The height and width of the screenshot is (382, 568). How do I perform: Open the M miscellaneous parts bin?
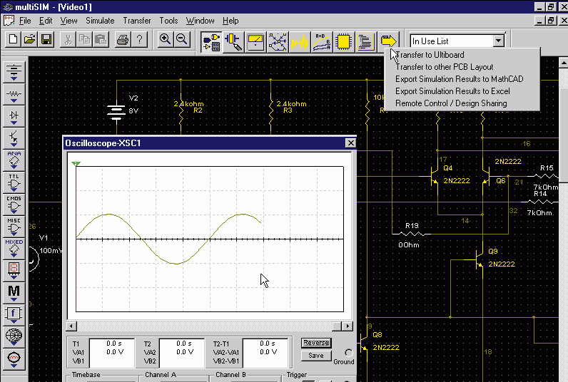(x=14, y=293)
